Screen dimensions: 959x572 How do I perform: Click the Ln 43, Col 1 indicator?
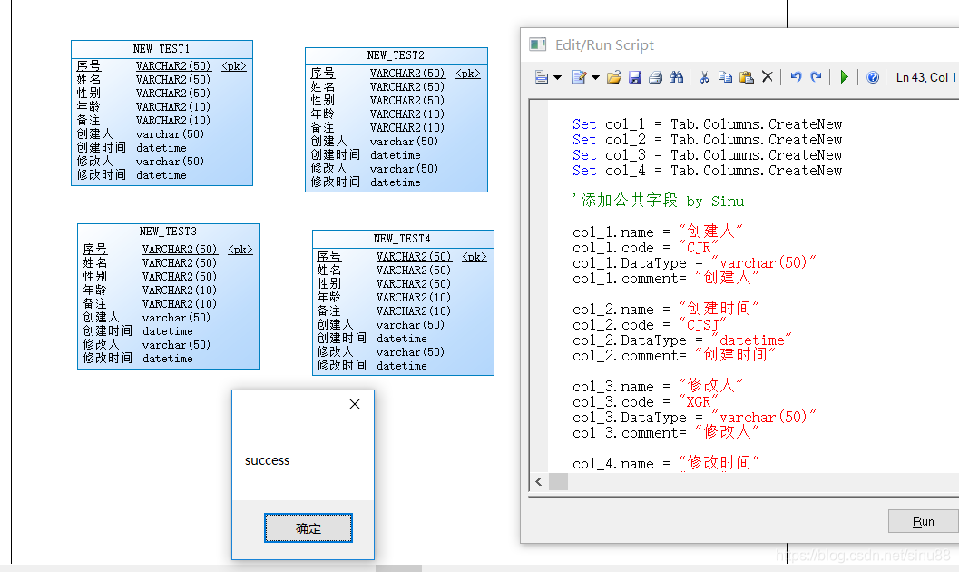(x=925, y=77)
